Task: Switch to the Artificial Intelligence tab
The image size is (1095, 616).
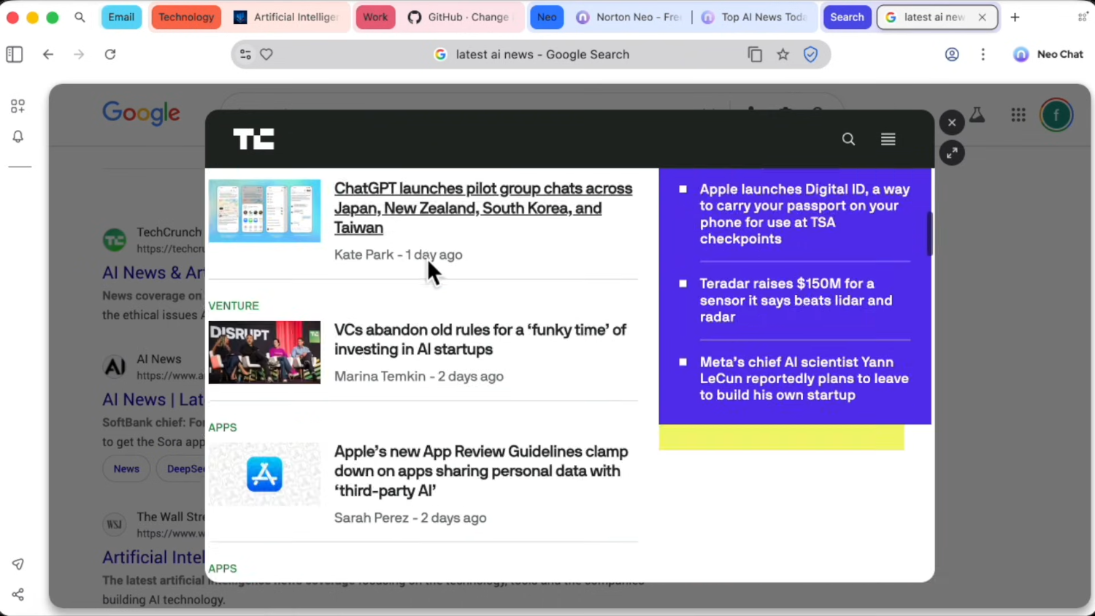Action: (x=286, y=17)
